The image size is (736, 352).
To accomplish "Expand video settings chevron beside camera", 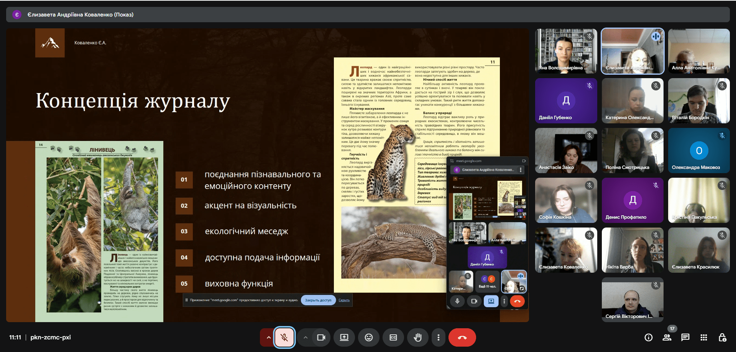I will [306, 337].
